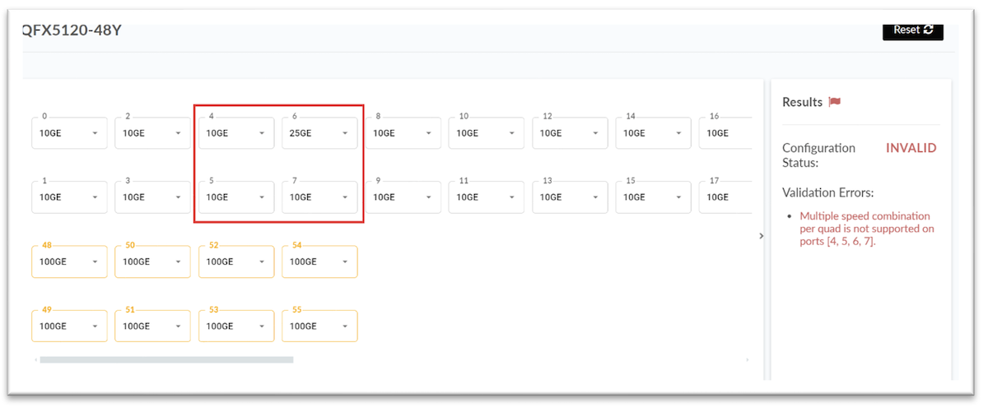Click the QFX5120-48Y device title
Image resolution: width=988 pixels, height=412 pixels.
72,32
